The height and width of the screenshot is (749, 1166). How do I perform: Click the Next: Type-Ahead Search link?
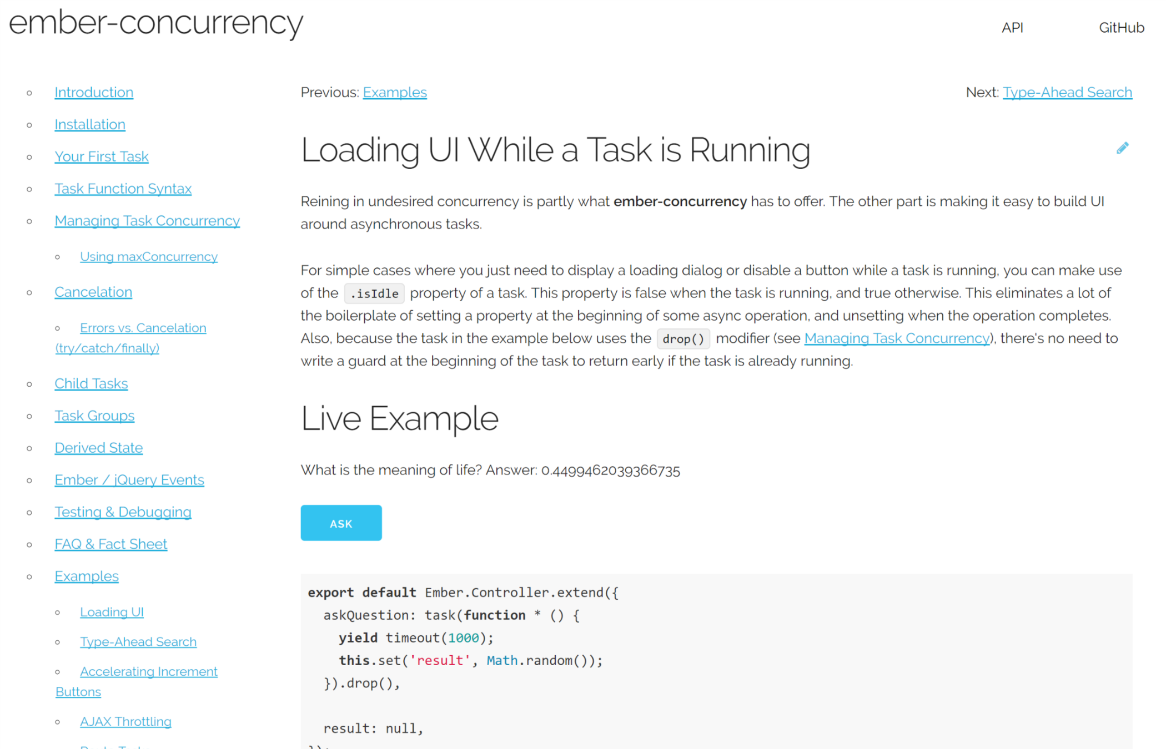1067,92
